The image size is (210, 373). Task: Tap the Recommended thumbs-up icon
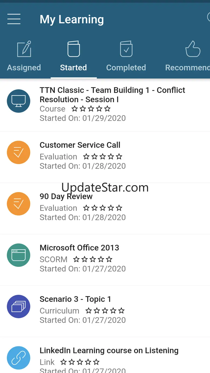coord(193,49)
